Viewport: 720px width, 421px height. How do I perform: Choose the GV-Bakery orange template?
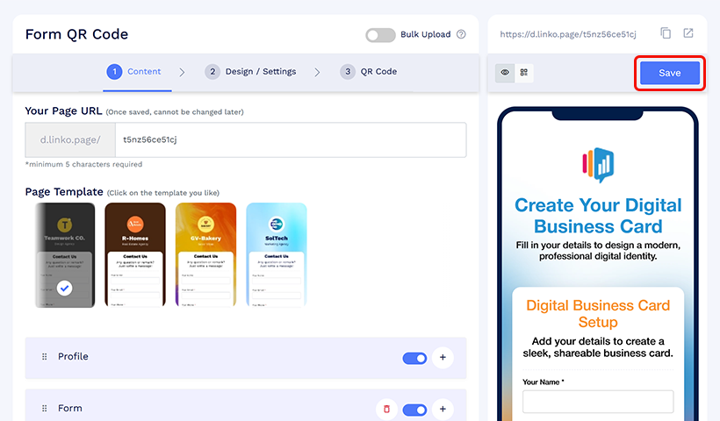coord(205,254)
